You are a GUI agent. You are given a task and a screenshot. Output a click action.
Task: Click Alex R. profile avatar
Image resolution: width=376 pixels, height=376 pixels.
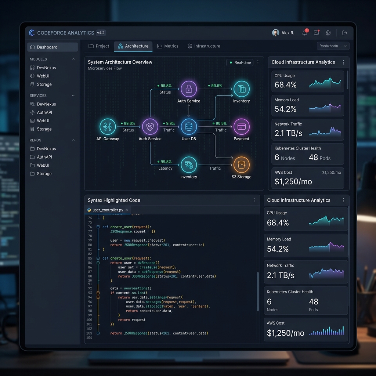[275, 33]
